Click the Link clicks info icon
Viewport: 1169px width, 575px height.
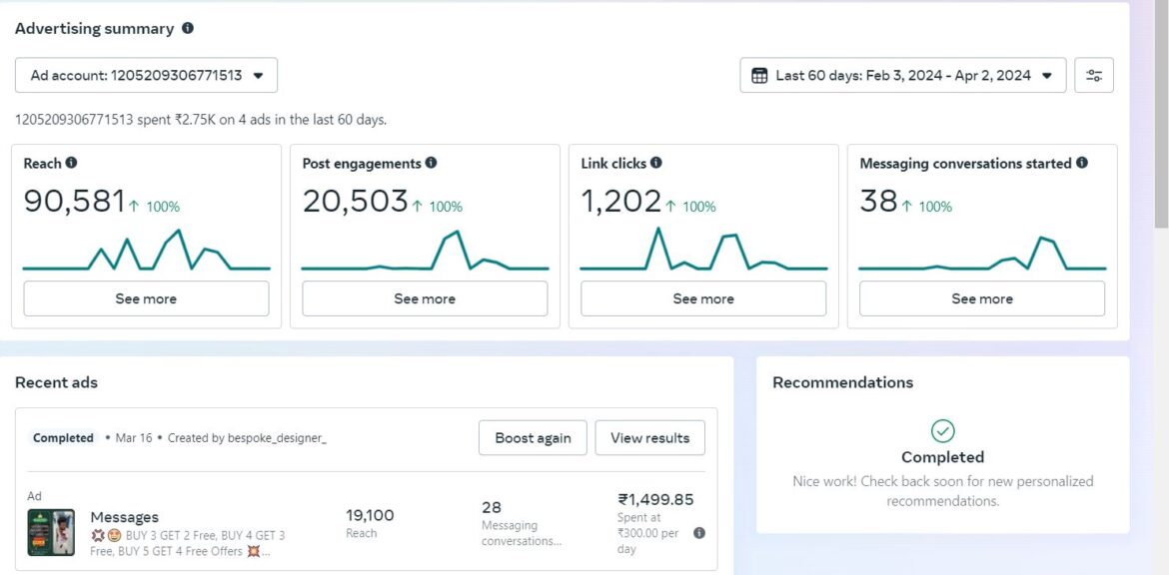tap(655, 163)
